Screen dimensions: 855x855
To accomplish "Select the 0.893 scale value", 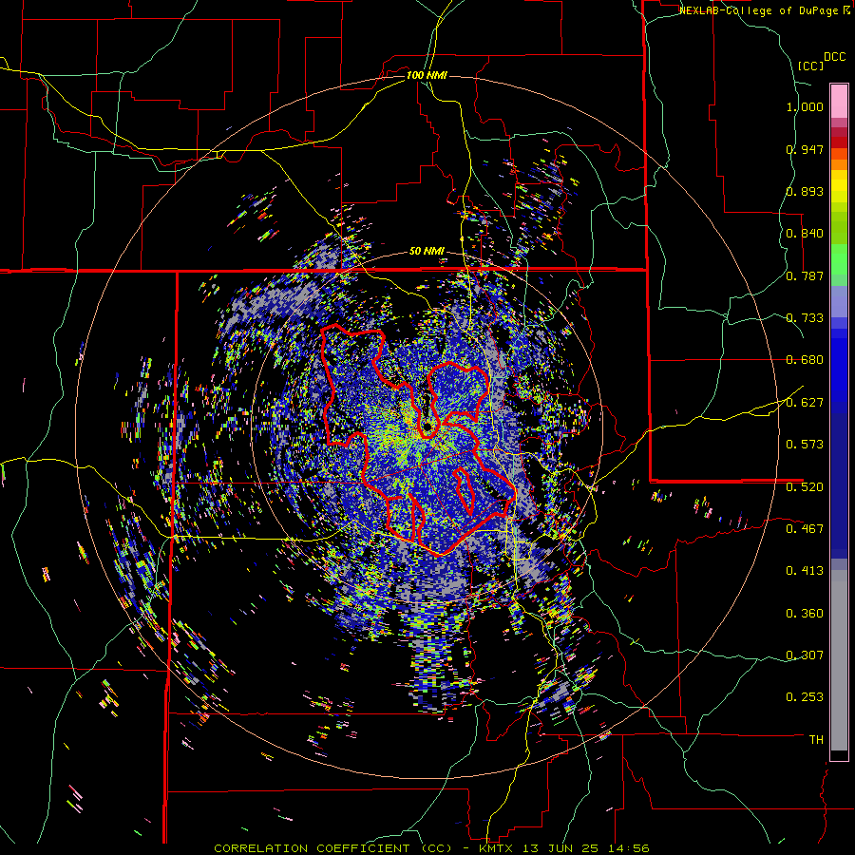I will coord(805,191).
